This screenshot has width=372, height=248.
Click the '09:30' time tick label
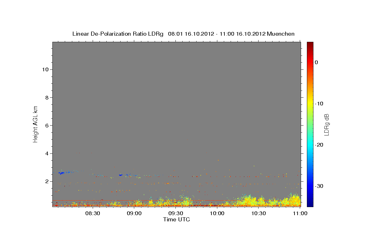click(x=175, y=213)
